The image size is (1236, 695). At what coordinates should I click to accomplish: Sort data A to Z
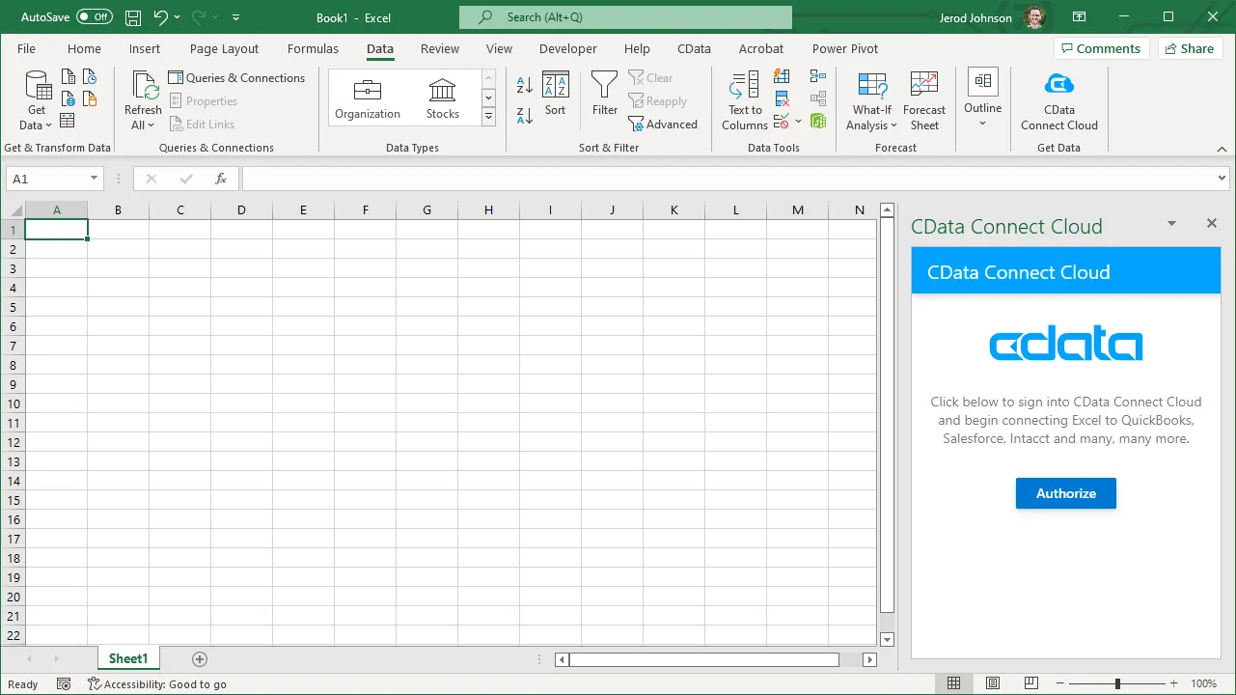[x=522, y=85]
